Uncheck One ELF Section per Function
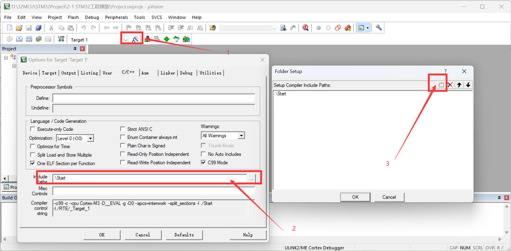 pyautogui.click(x=33, y=163)
